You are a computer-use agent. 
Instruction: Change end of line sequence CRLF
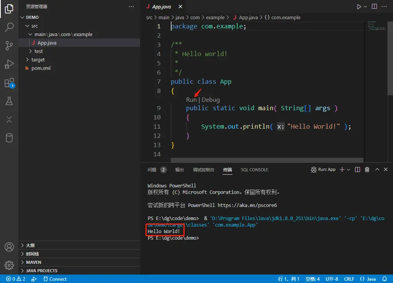point(349,279)
